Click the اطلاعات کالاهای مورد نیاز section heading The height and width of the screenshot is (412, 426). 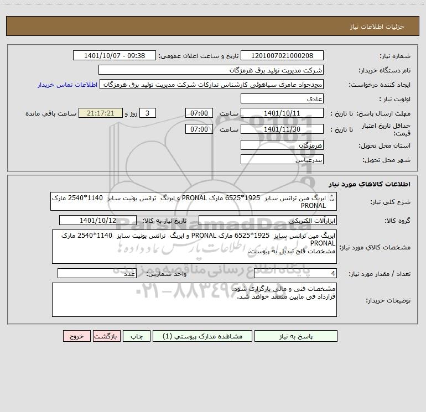(x=369, y=184)
